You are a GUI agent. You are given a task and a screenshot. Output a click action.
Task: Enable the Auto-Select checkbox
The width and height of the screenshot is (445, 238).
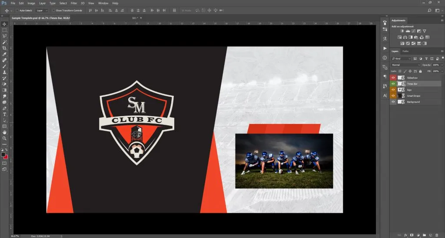coord(17,10)
